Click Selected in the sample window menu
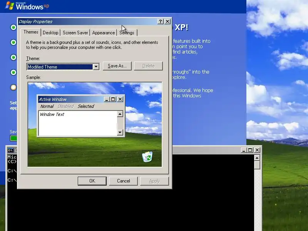 [x=86, y=106]
